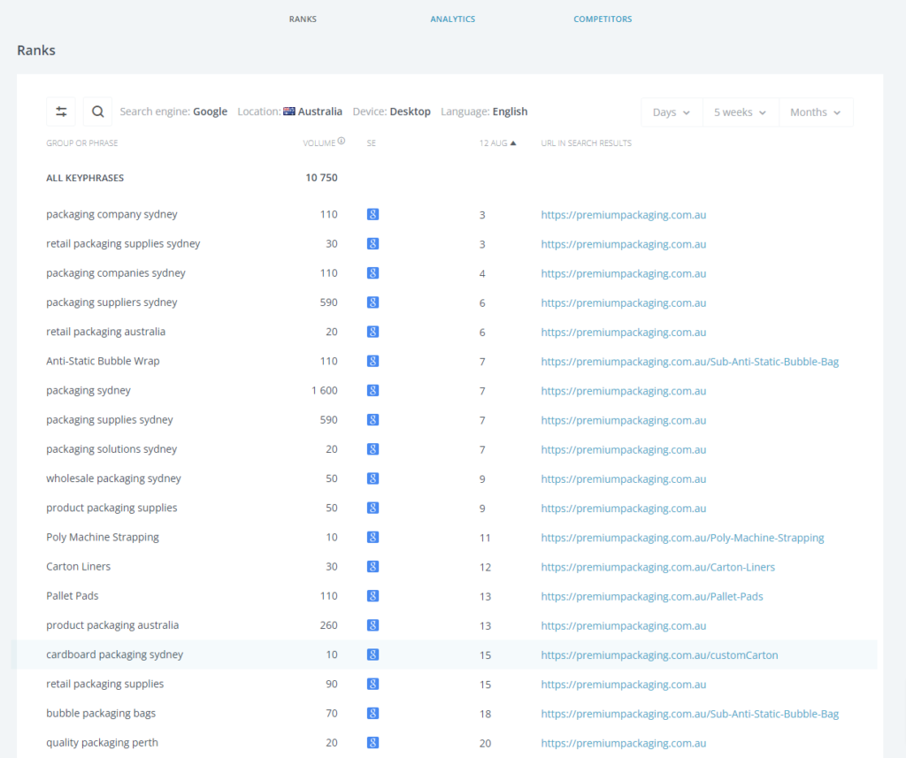Viewport: 906px width, 758px height.
Task: Click Google icon for packaging supplies sydney
Action: [x=372, y=420]
